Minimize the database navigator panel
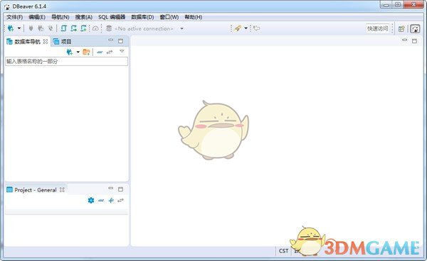This screenshot has width=427, height=261. [x=110, y=40]
